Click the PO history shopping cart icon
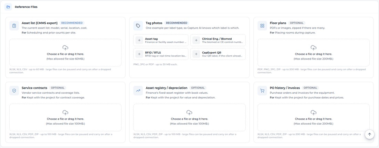This screenshot has height=148, width=379. click(262, 91)
